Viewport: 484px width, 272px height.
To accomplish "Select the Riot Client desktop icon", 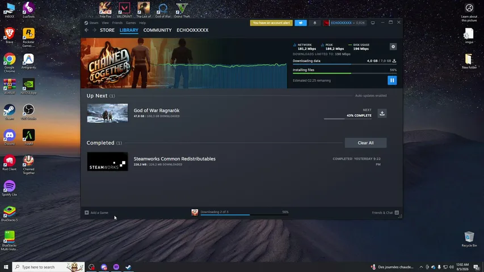I will (9, 163).
